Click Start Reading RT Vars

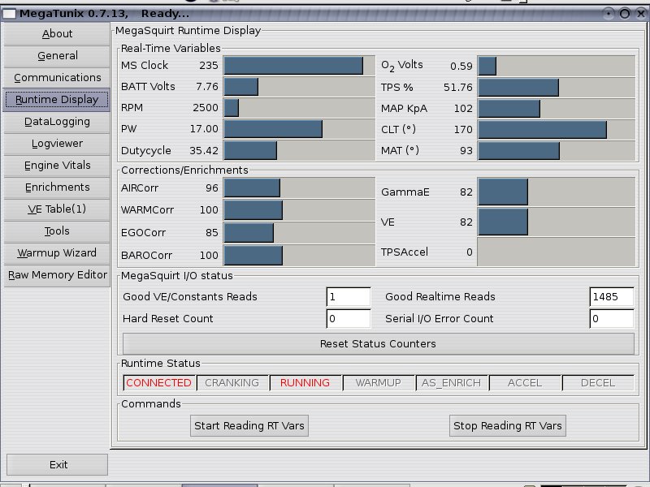pos(249,425)
